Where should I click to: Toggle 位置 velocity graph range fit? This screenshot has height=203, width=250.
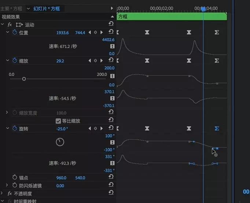112,47
